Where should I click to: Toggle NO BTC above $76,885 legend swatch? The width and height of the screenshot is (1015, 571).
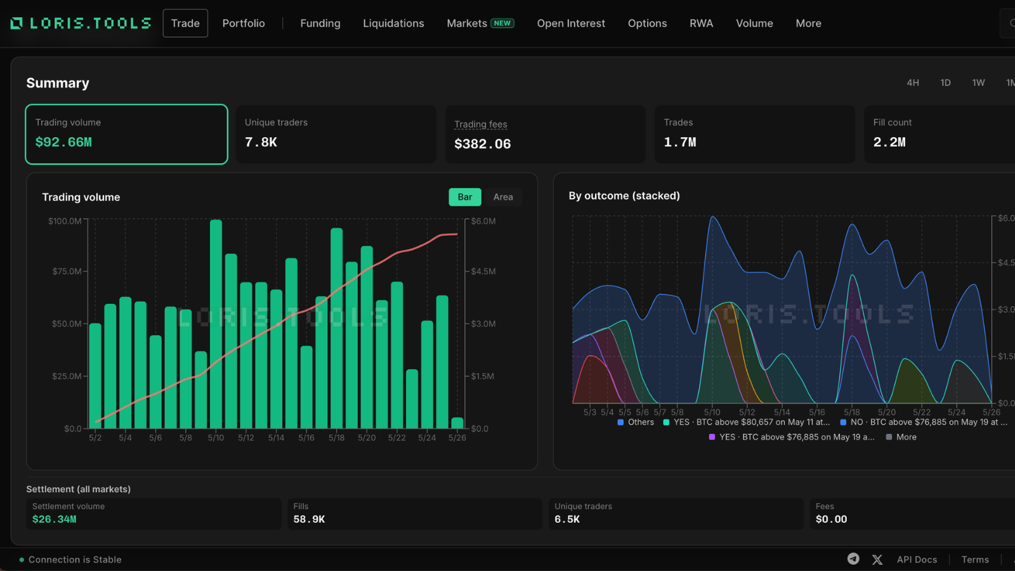tap(843, 422)
